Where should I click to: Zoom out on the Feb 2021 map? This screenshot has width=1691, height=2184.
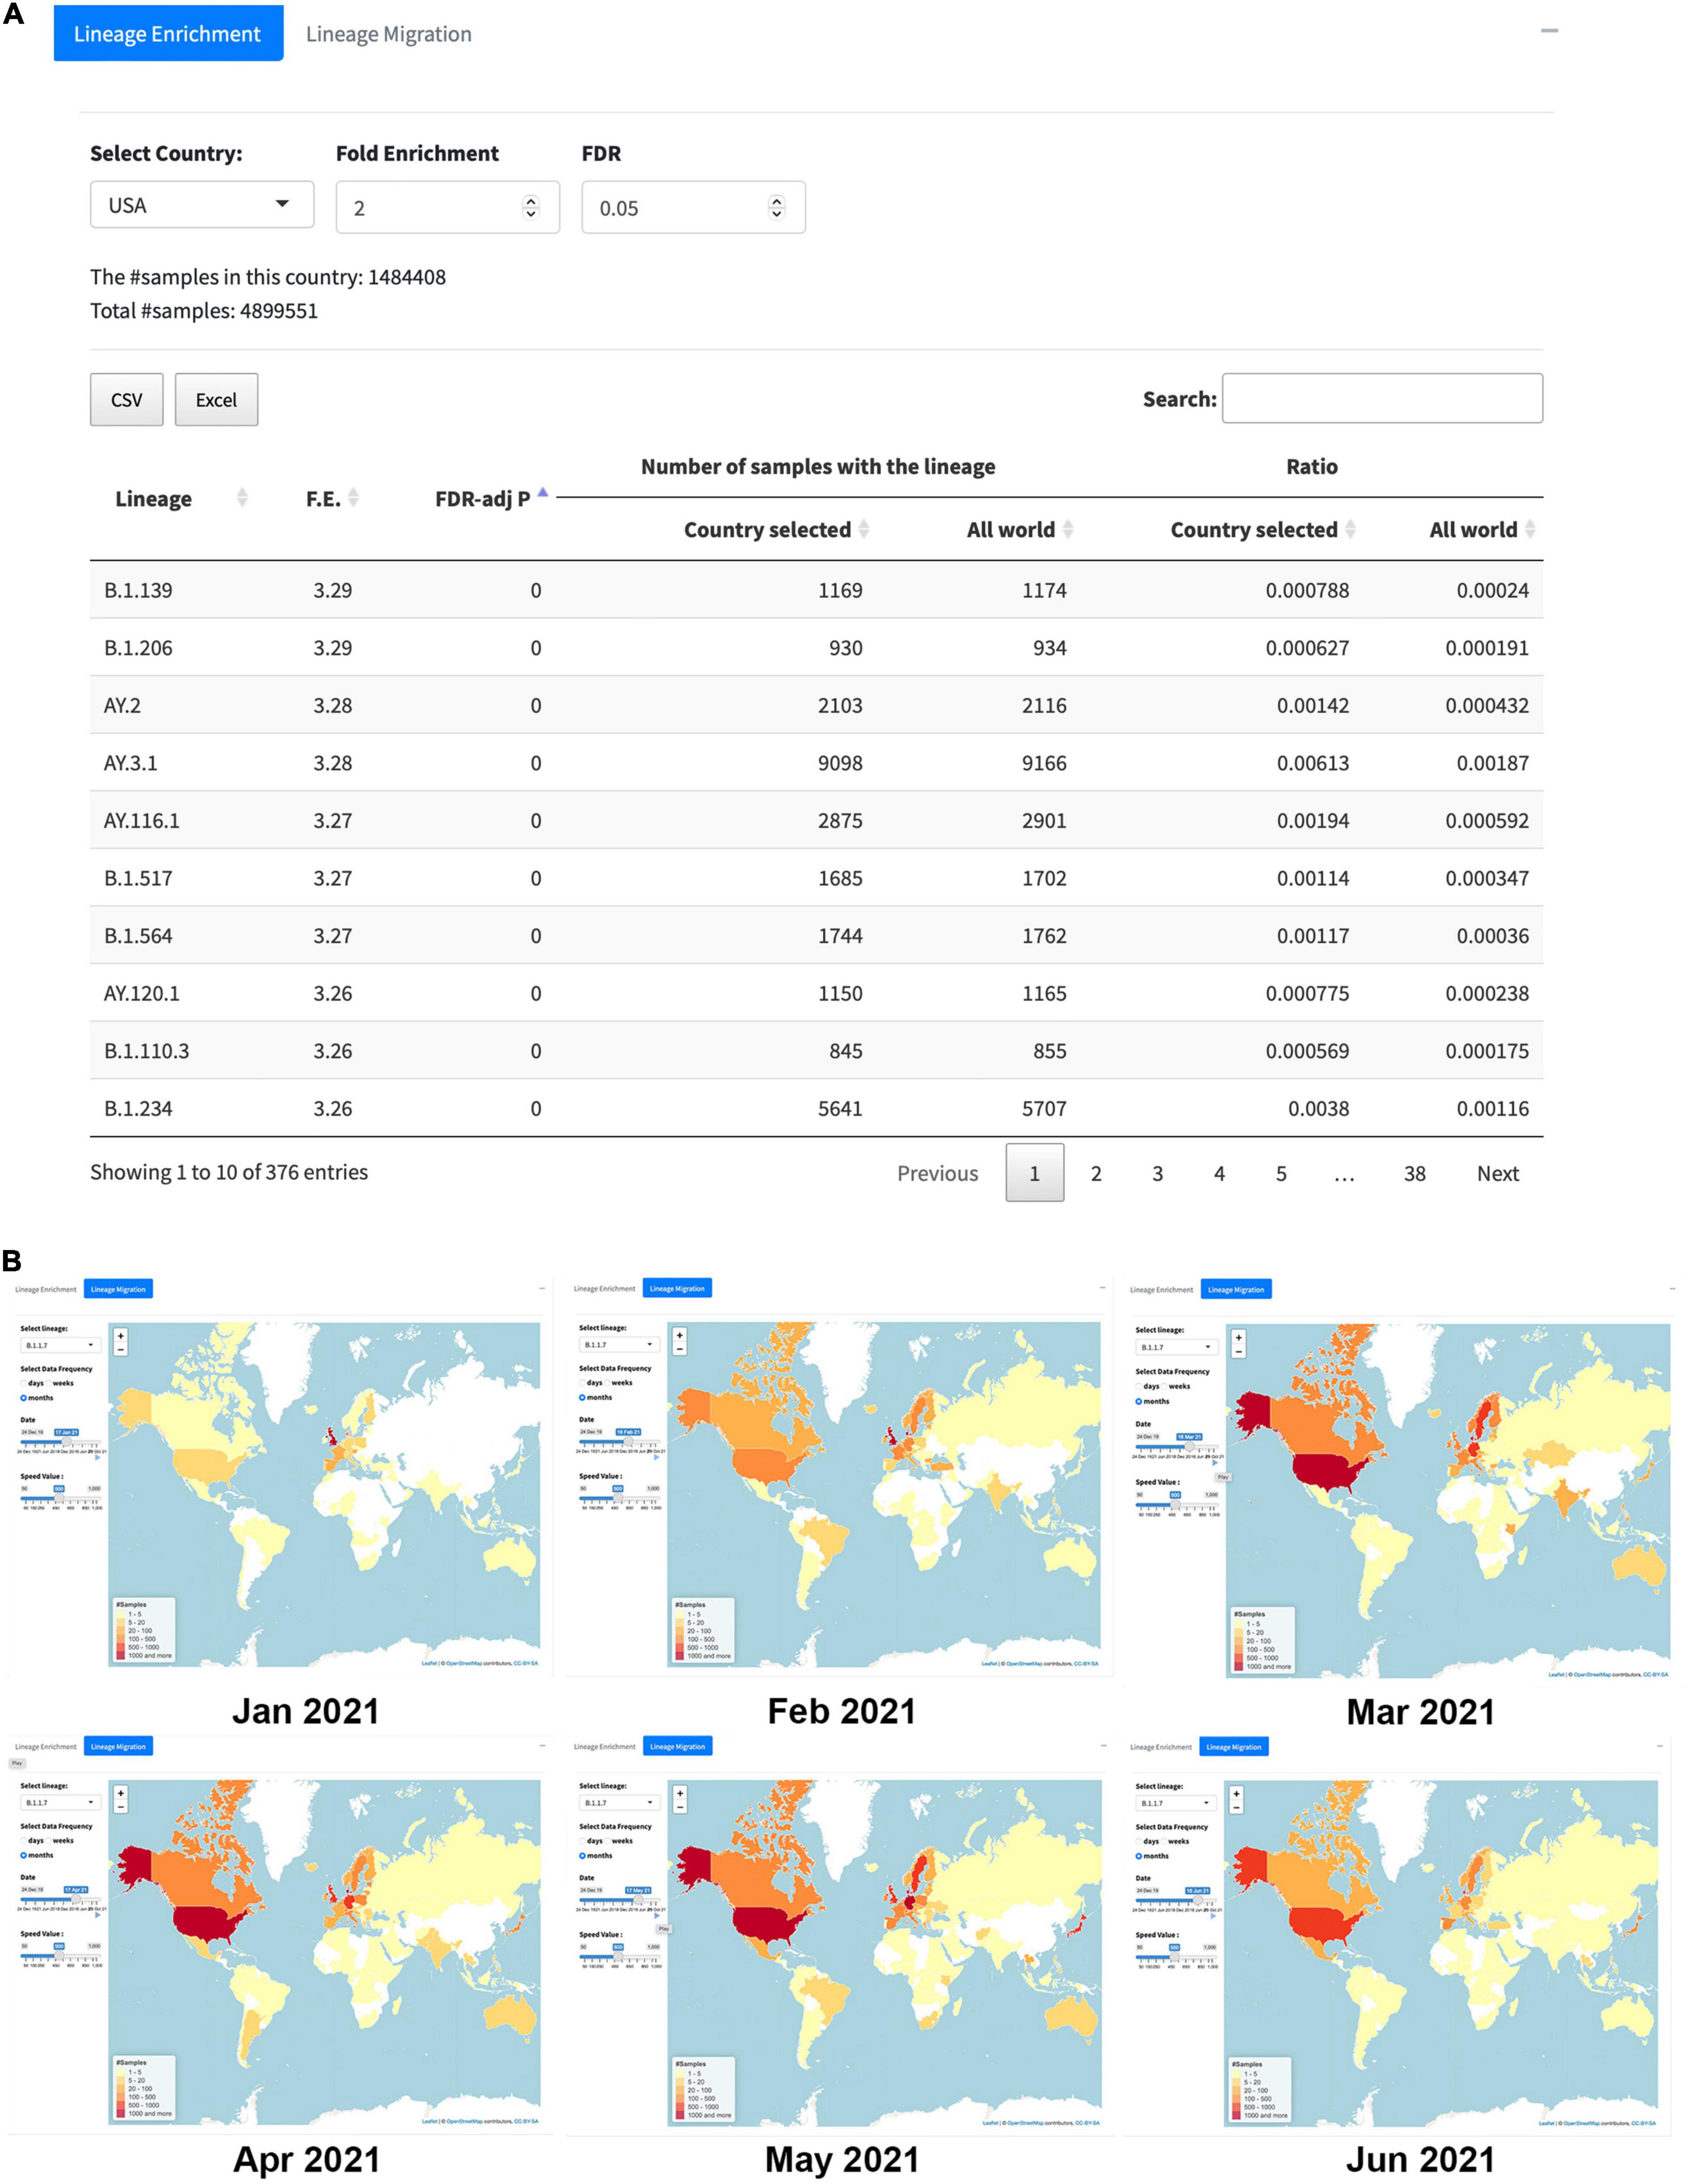click(680, 1349)
